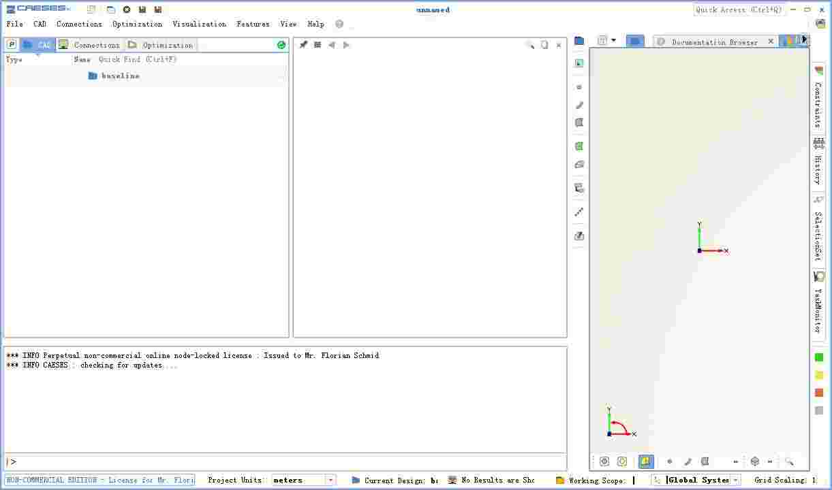Click the pin icon in the object editor
Image resolution: width=832 pixels, height=490 pixels.
click(303, 45)
